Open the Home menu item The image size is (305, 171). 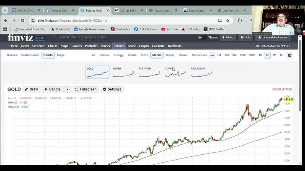click(x=13, y=46)
